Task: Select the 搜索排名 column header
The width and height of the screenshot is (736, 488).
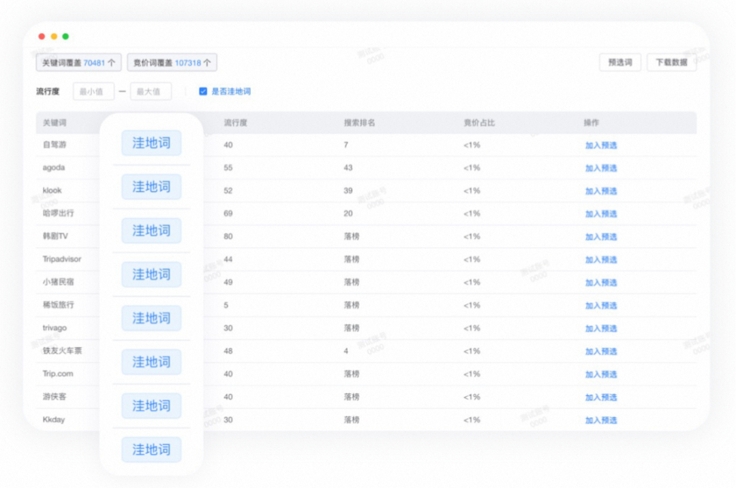Action: click(361, 123)
